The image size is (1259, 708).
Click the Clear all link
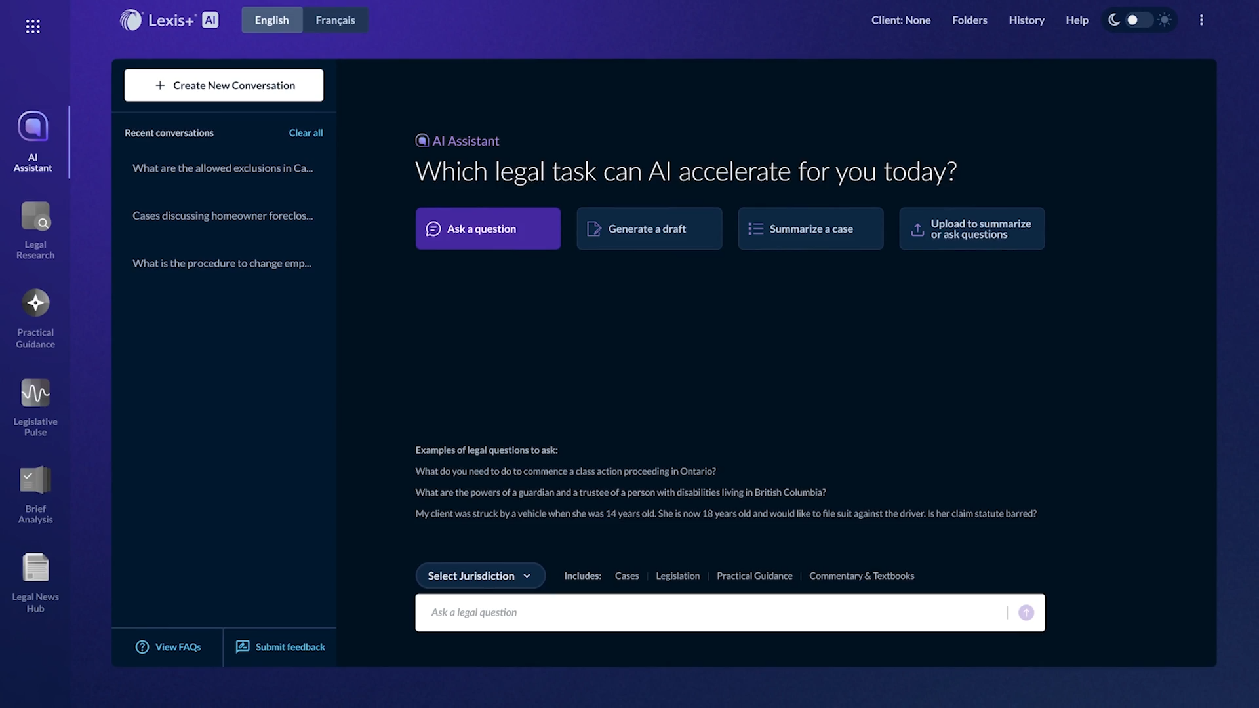coord(306,133)
